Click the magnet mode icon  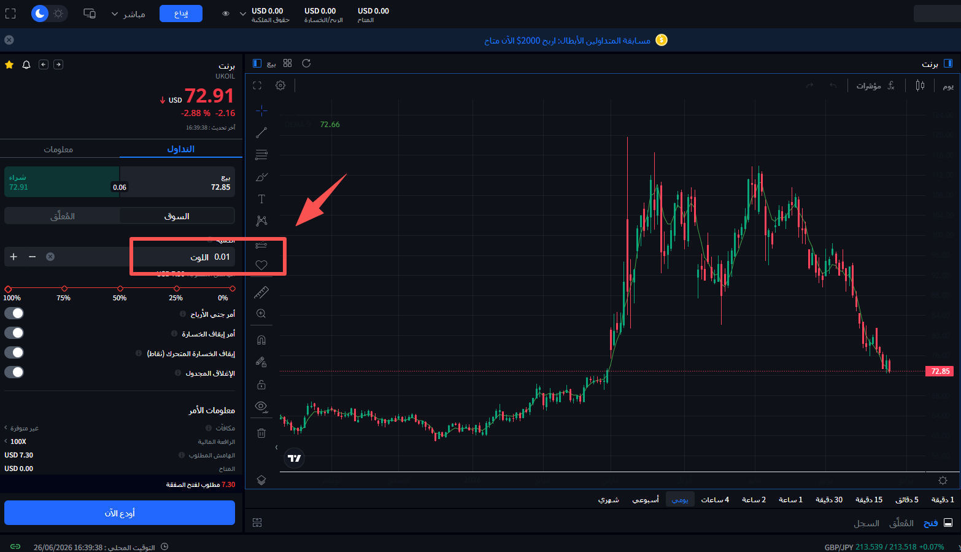click(261, 340)
